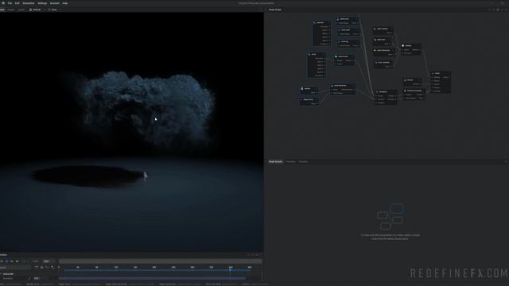Open the Help menu
This screenshot has width=509, height=286.
pyautogui.click(x=65, y=3)
